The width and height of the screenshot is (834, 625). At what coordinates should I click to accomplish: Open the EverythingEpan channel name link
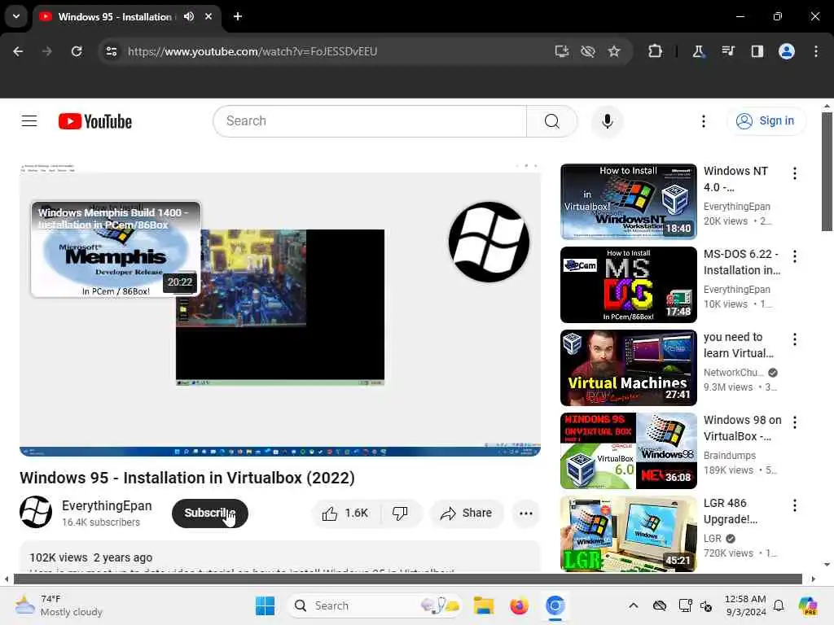[107, 505]
